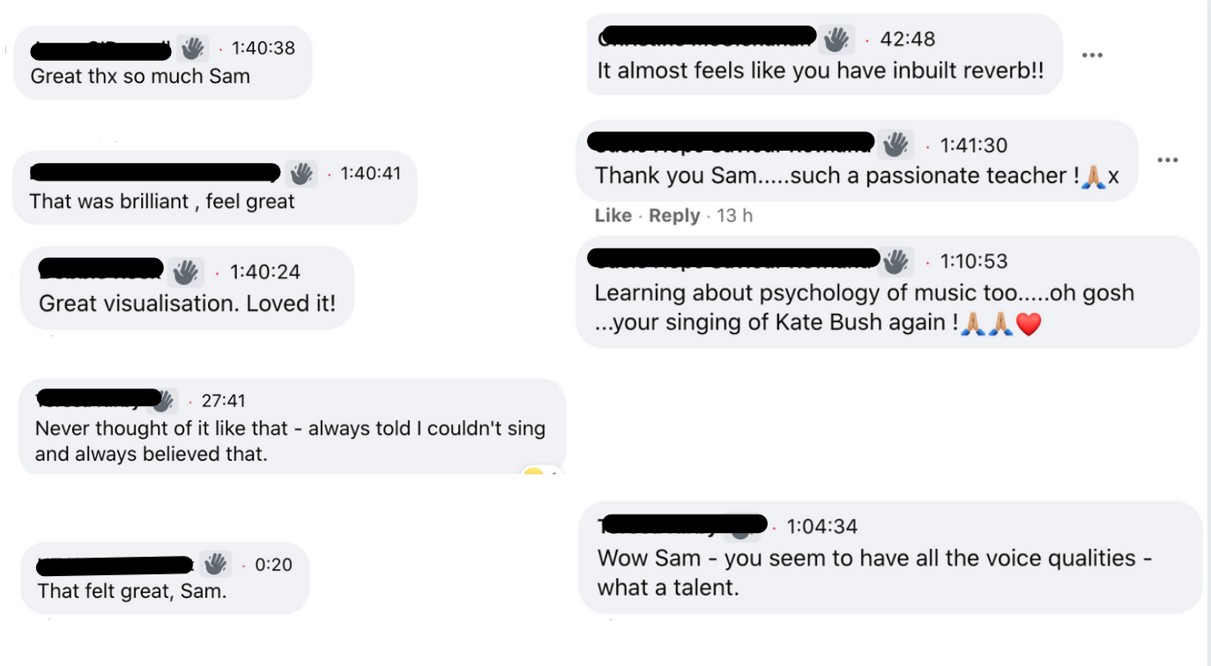
Task: Like the "passionate teacher" comment
Action: (x=613, y=216)
